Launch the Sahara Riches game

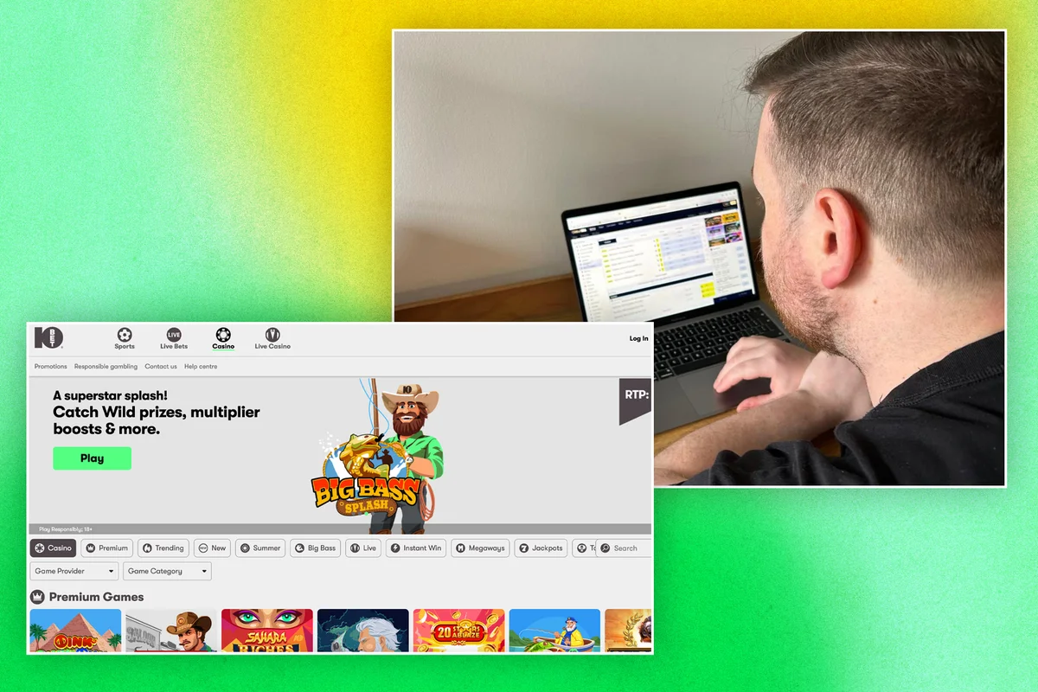click(266, 631)
